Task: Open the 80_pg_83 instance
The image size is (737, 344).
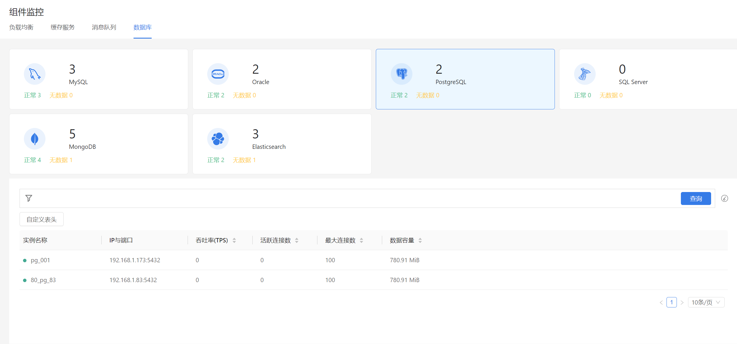Action: [43, 280]
